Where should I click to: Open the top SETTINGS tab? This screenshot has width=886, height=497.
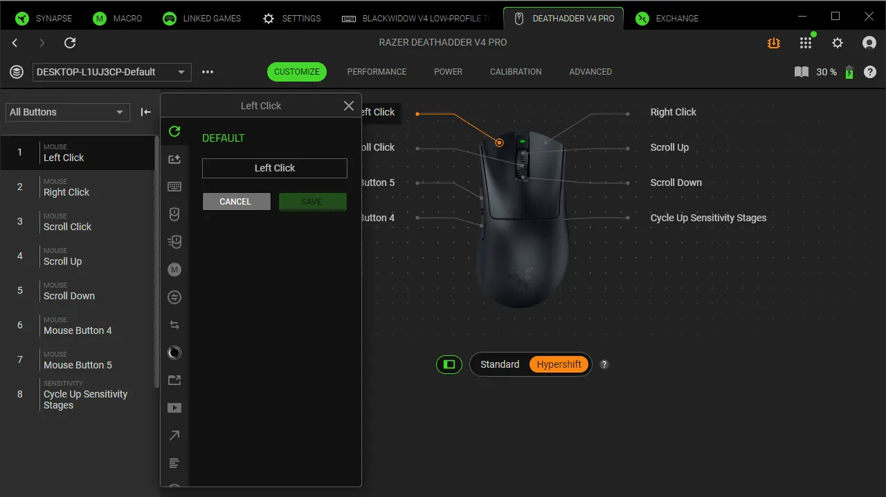tap(292, 19)
